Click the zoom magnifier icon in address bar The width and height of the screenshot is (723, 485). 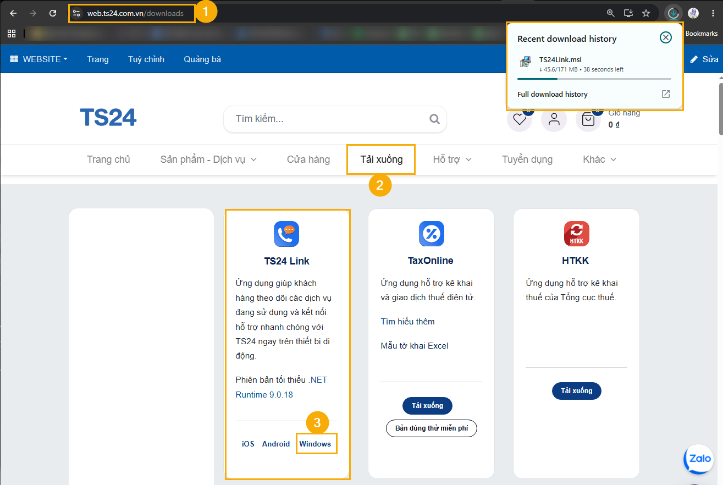point(611,13)
